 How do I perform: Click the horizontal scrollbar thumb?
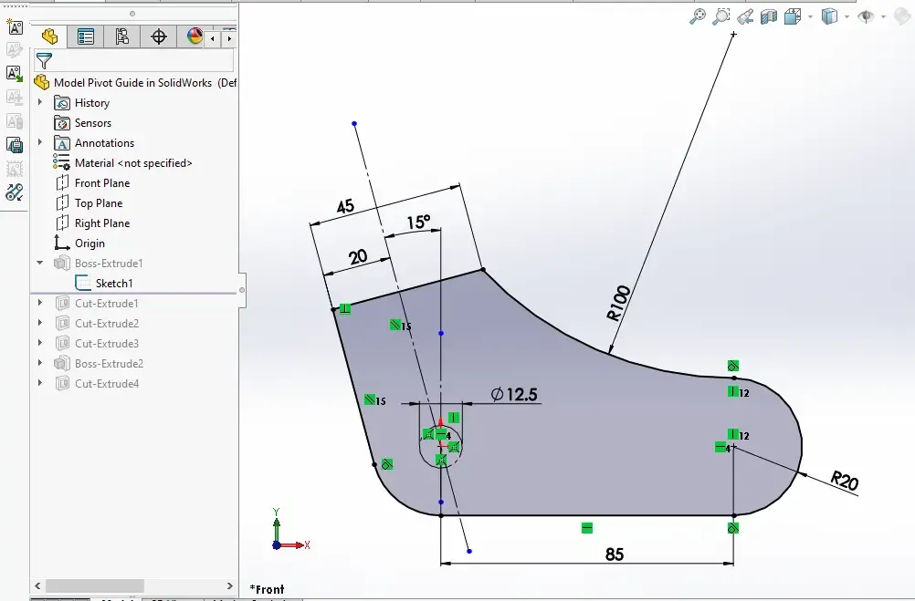point(95,585)
